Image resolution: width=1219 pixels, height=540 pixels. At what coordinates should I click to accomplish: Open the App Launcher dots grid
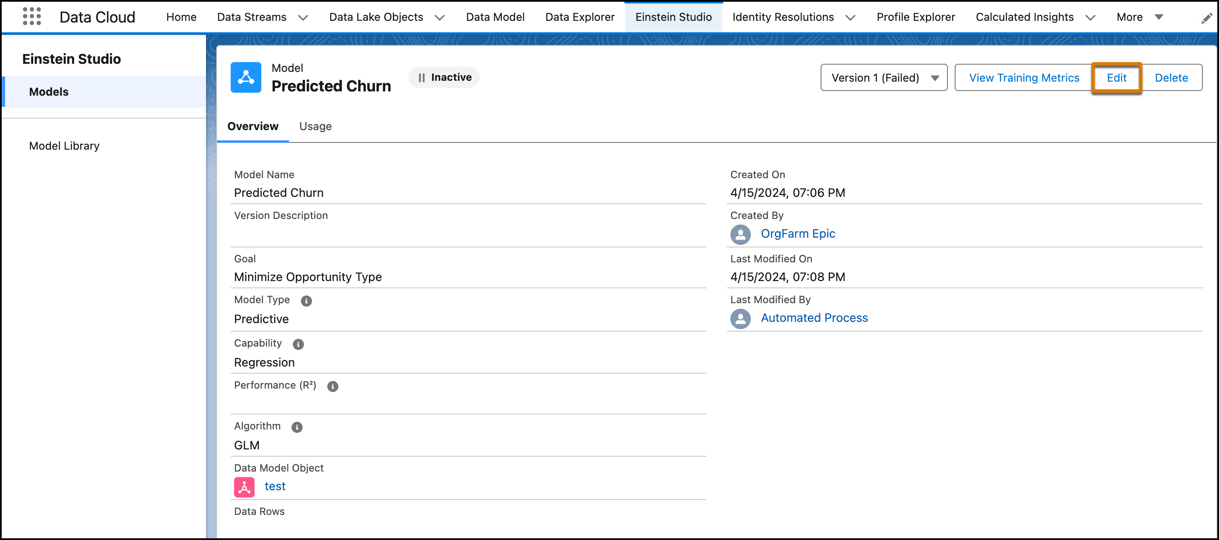(31, 17)
